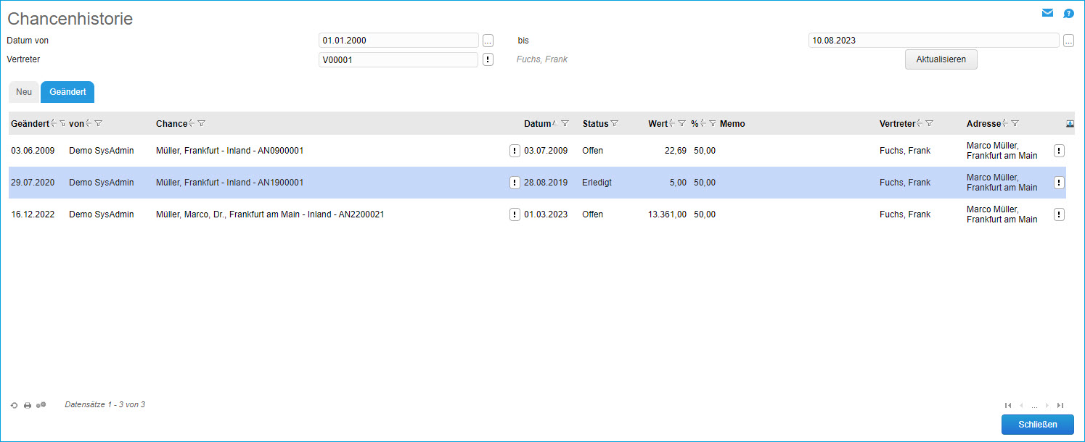Open the table column settings icon
This screenshot has height=442, width=1085.
point(1070,124)
